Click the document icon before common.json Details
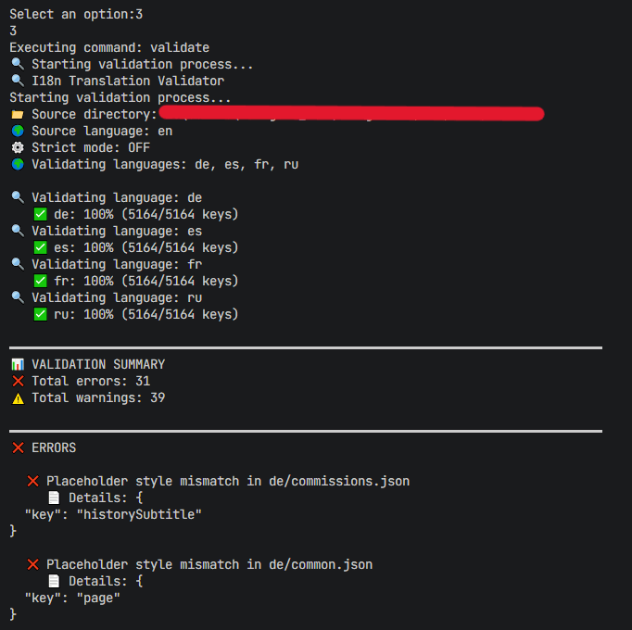Image resolution: width=632 pixels, height=630 pixels. (x=54, y=581)
